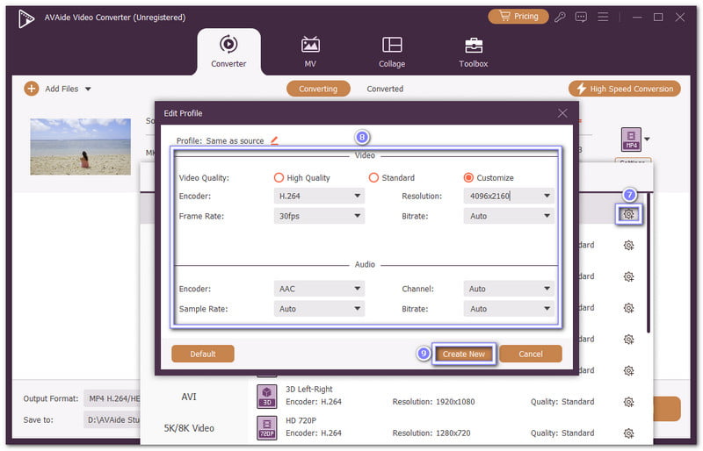The width and height of the screenshot is (703, 451).
Task: Select AVI in format list
Action: [x=189, y=397]
